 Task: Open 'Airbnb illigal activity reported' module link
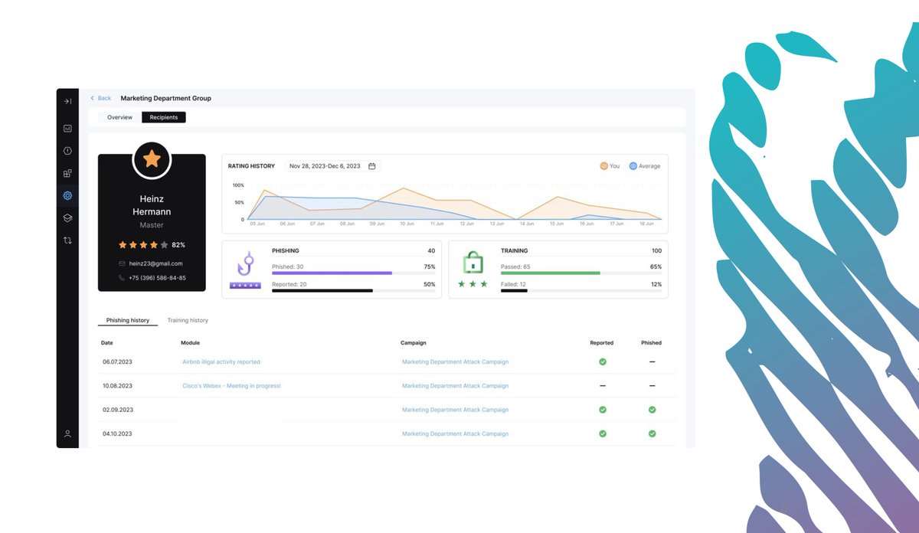click(x=221, y=362)
